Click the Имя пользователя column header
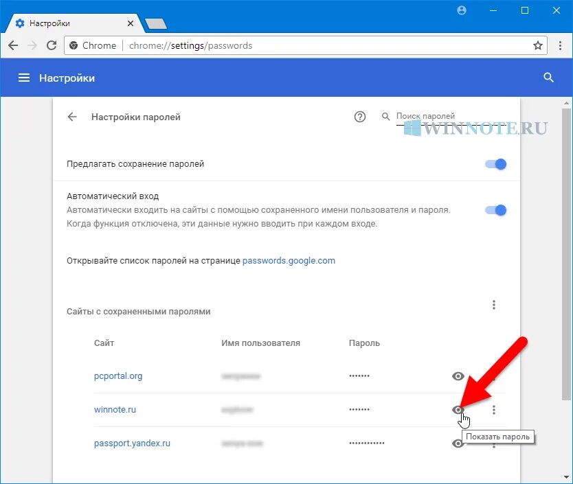Screen dimensions: 573x484 260,343
